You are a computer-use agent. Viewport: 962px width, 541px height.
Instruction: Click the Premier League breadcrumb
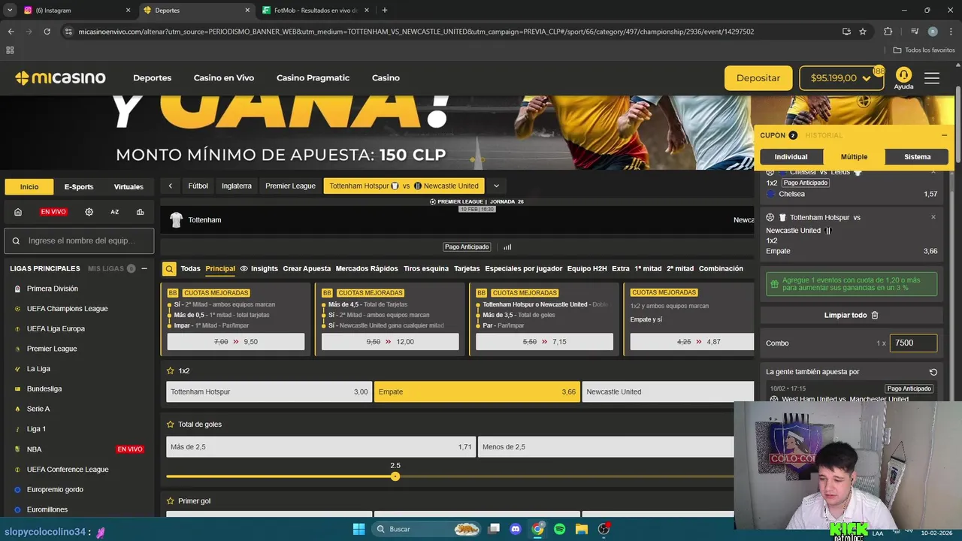pyautogui.click(x=290, y=186)
